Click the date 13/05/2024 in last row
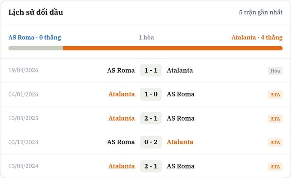291x178 pixels. point(23,166)
